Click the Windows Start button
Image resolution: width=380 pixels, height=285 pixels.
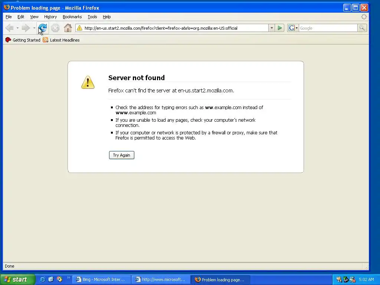click(x=17, y=279)
